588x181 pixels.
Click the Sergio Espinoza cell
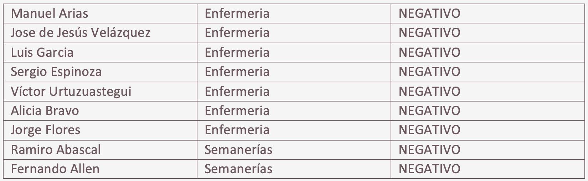(x=56, y=72)
